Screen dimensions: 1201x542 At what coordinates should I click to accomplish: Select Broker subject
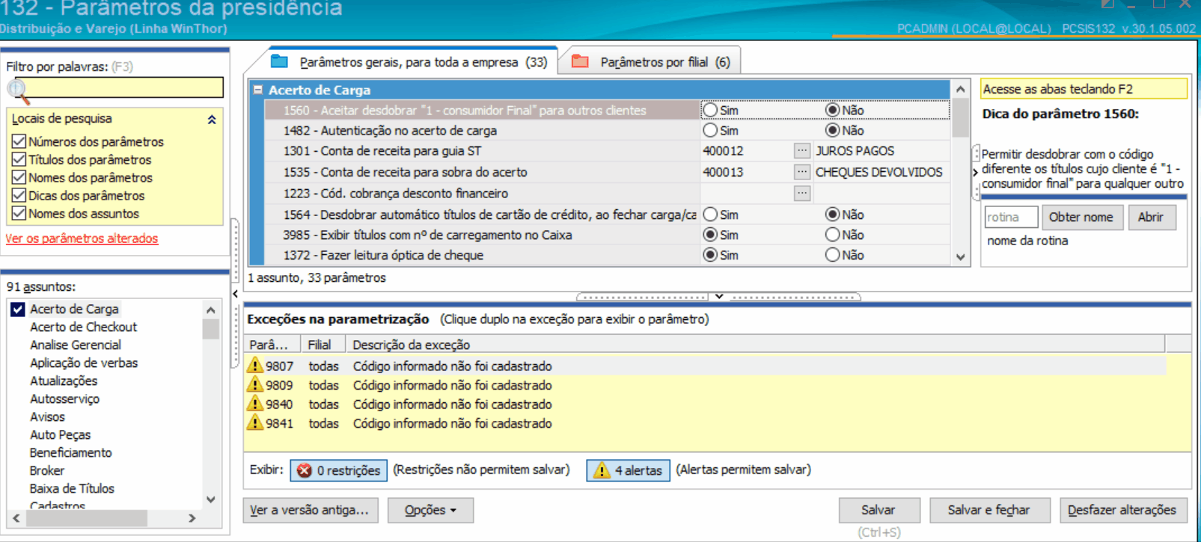[46, 470]
